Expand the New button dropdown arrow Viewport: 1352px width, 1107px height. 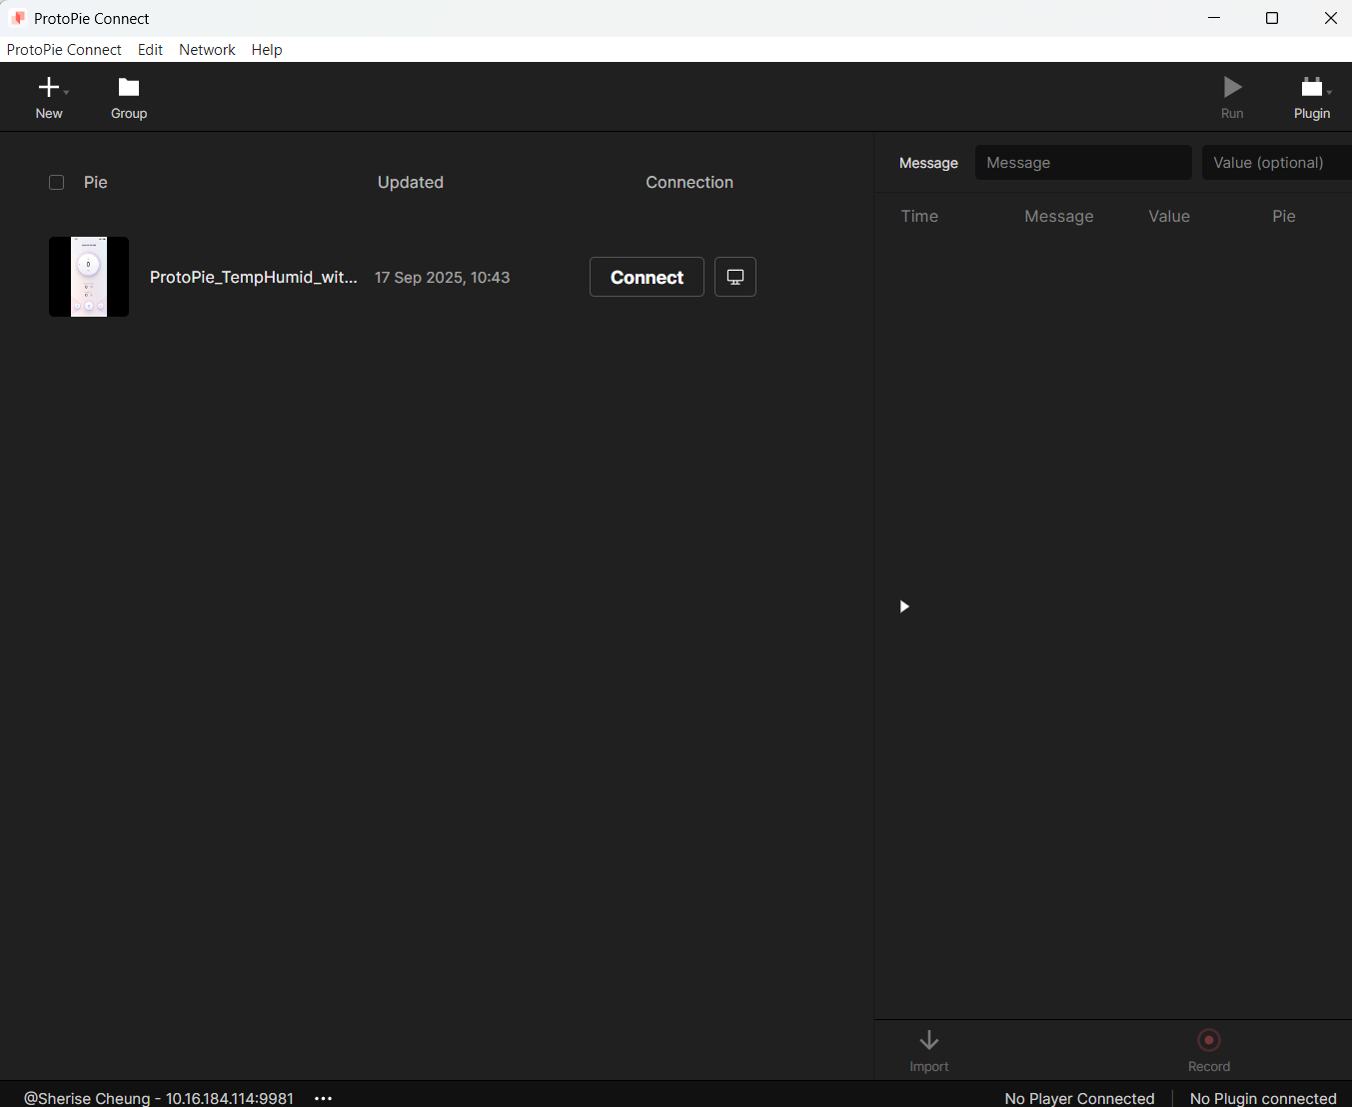66,91
